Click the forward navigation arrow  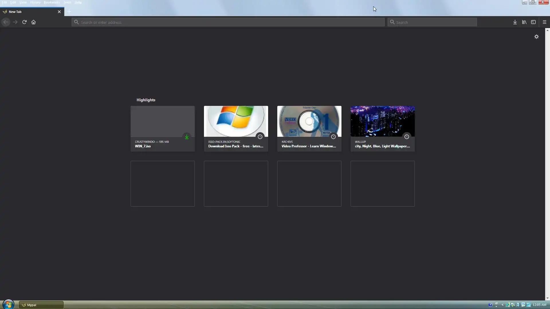tap(15, 22)
